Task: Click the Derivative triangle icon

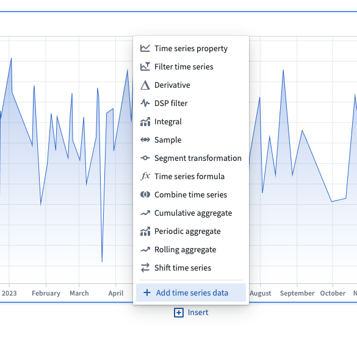Action: pyautogui.click(x=145, y=85)
